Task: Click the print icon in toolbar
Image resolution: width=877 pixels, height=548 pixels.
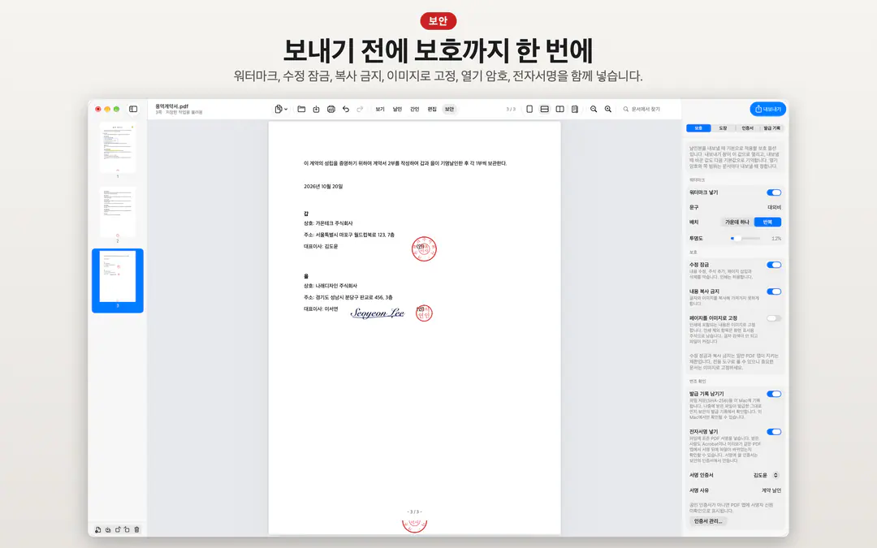Action: [331, 109]
